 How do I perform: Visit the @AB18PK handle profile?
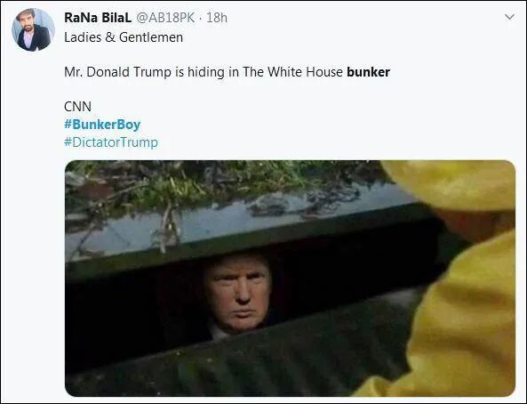click(165, 18)
